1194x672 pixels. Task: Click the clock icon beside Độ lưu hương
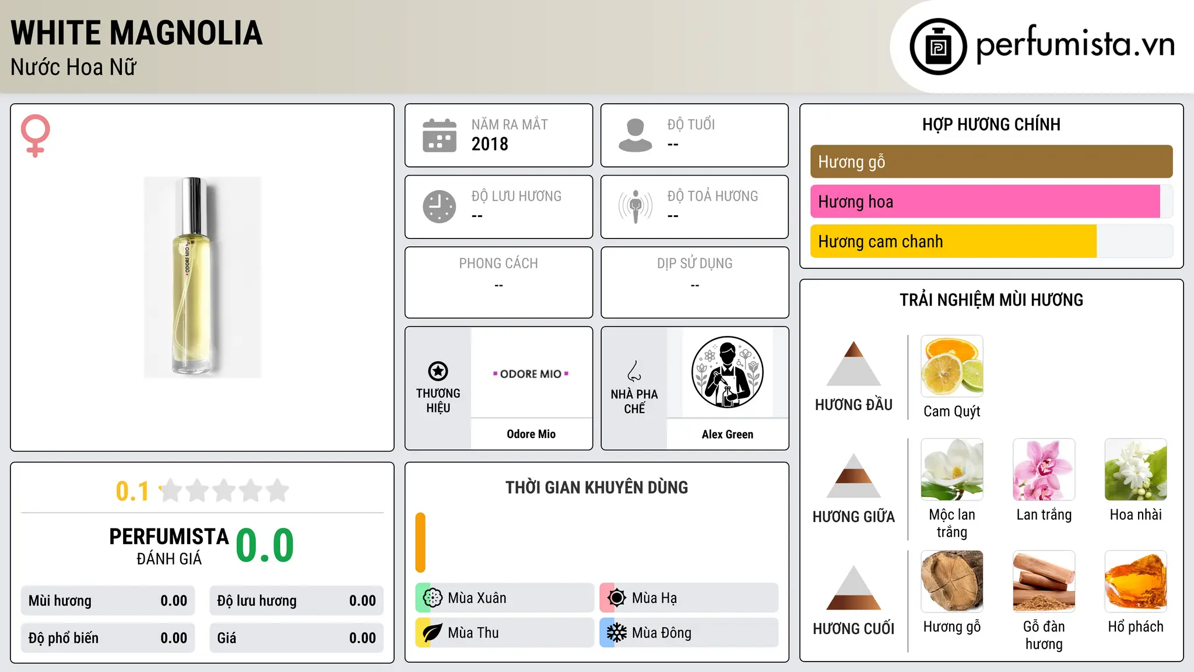pos(440,206)
